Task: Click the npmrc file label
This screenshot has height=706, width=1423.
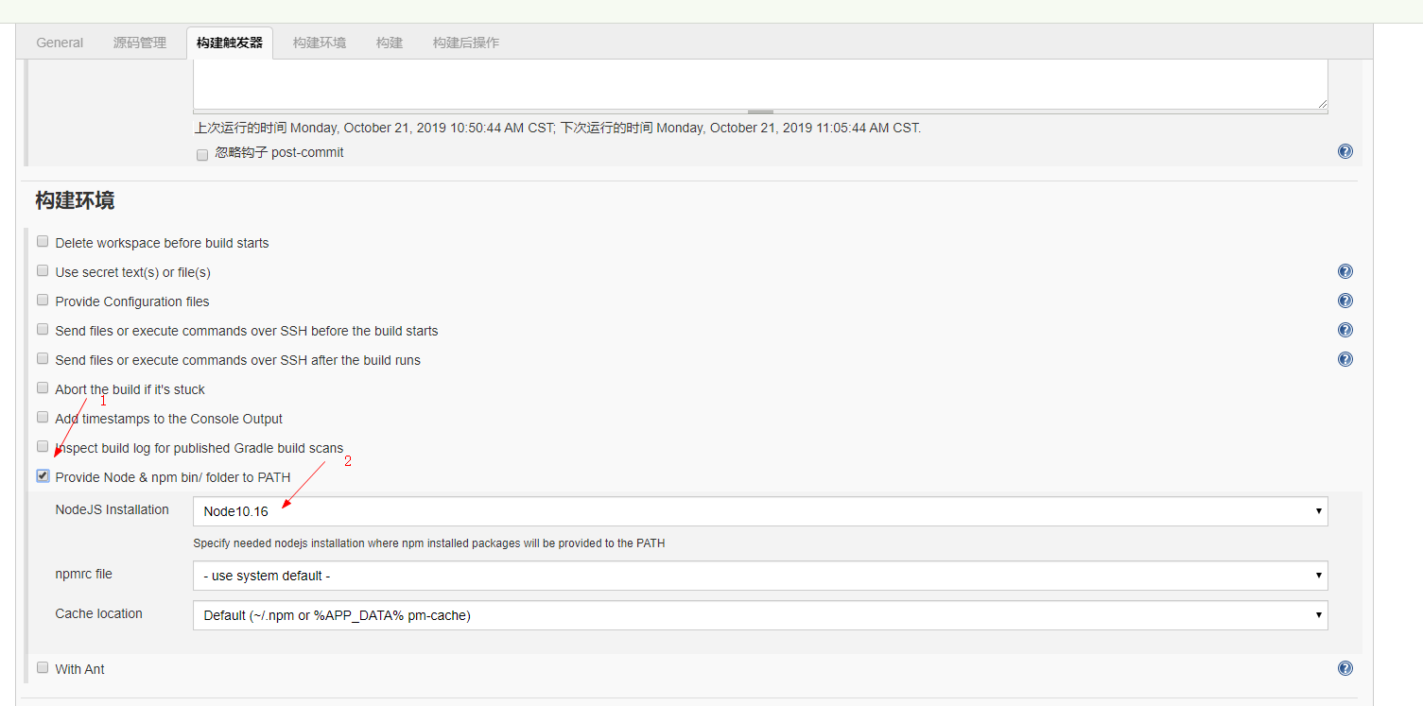Action: pyautogui.click(x=83, y=574)
